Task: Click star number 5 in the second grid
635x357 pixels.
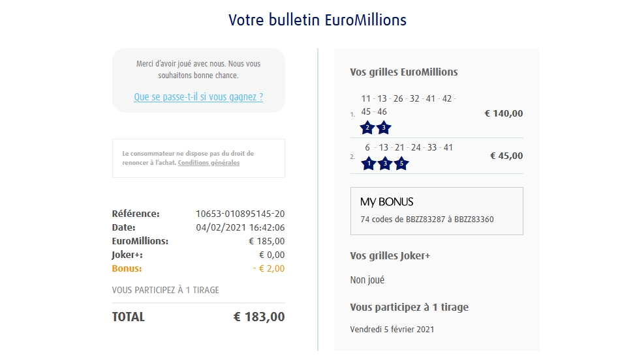Action: pyautogui.click(x=401, y=164)
